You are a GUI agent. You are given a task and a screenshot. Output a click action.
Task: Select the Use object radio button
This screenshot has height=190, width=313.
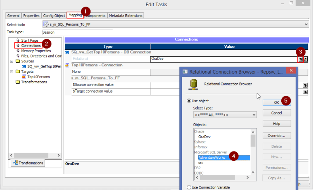click(189, 101)
